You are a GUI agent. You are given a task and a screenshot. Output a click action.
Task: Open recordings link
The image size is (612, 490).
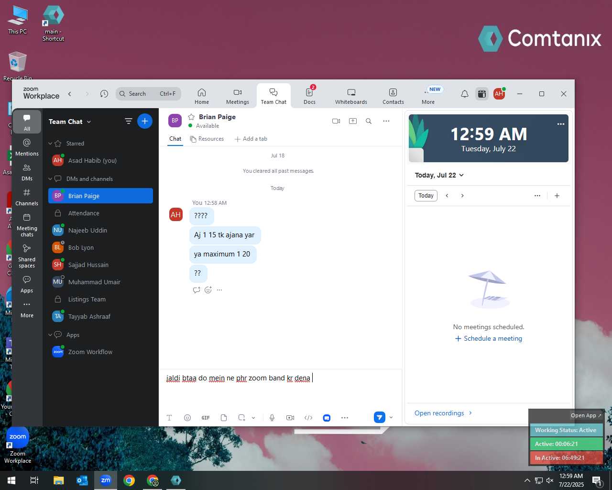click(x=443, y=413)
